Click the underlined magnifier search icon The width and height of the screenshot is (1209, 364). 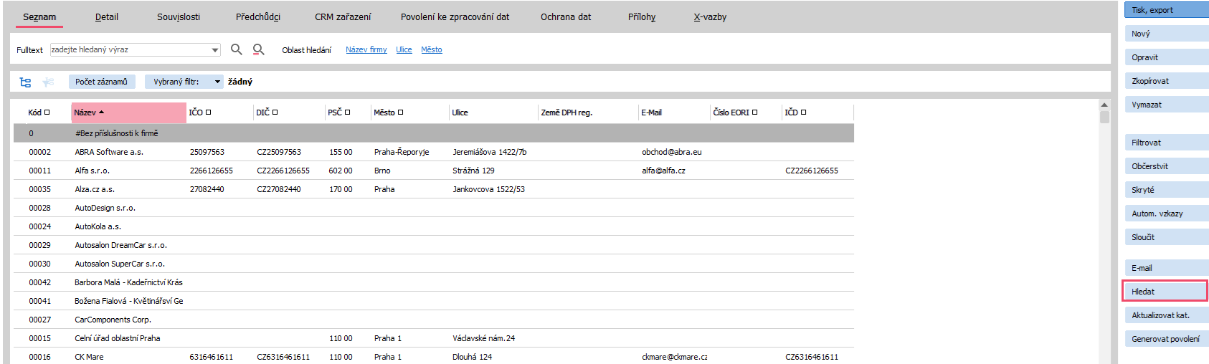point(259,49)
